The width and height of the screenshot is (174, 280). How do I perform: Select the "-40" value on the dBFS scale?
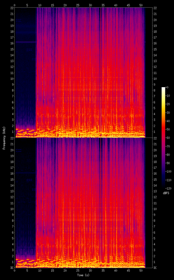(x=168, y=121)
